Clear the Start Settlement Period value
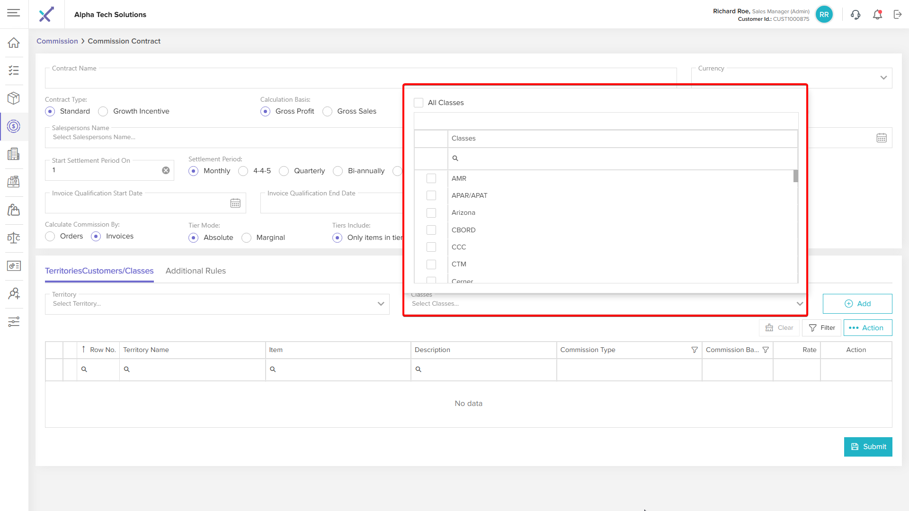Viewport: 909px width, 511px height. pos(166,170)
